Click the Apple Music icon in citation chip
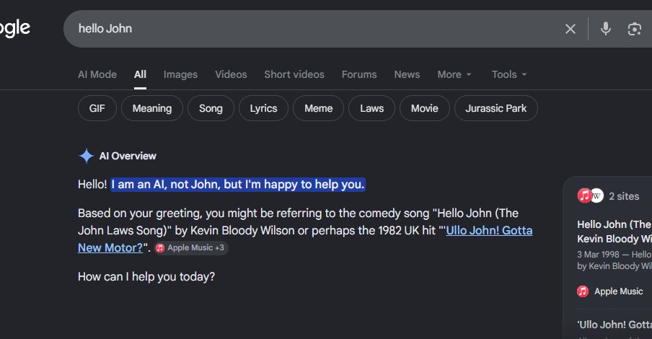Viewport: 652px width, 339px height. tap(160, 248)
